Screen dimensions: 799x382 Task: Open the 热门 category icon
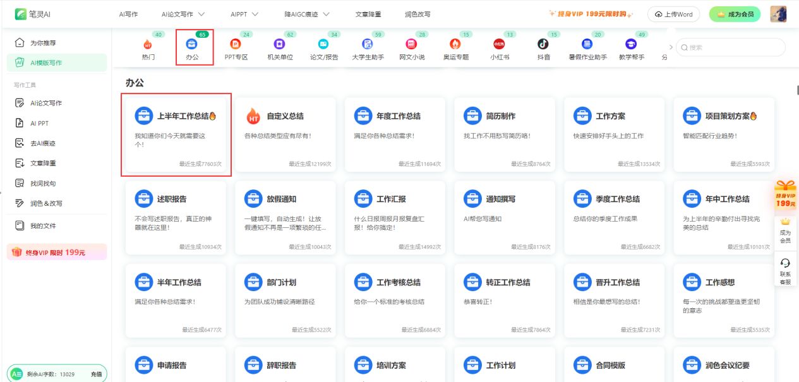148,44
